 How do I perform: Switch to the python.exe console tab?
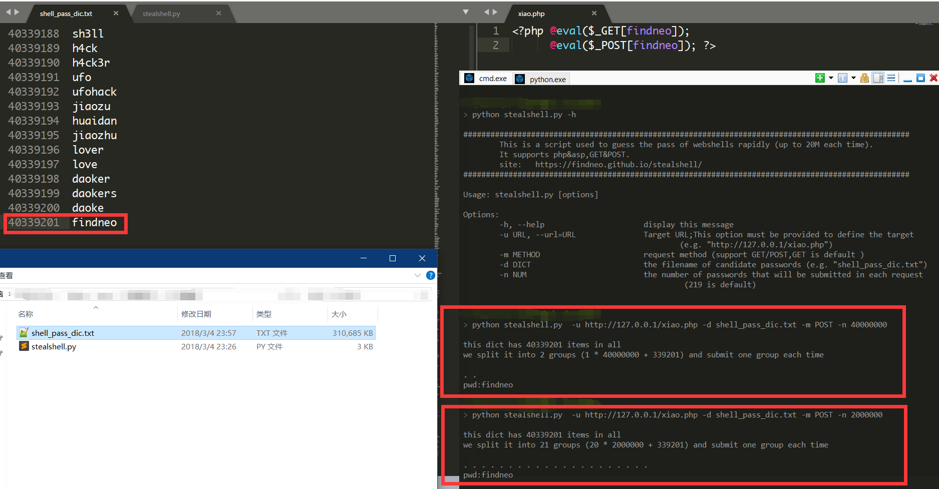tap(542, 79)
